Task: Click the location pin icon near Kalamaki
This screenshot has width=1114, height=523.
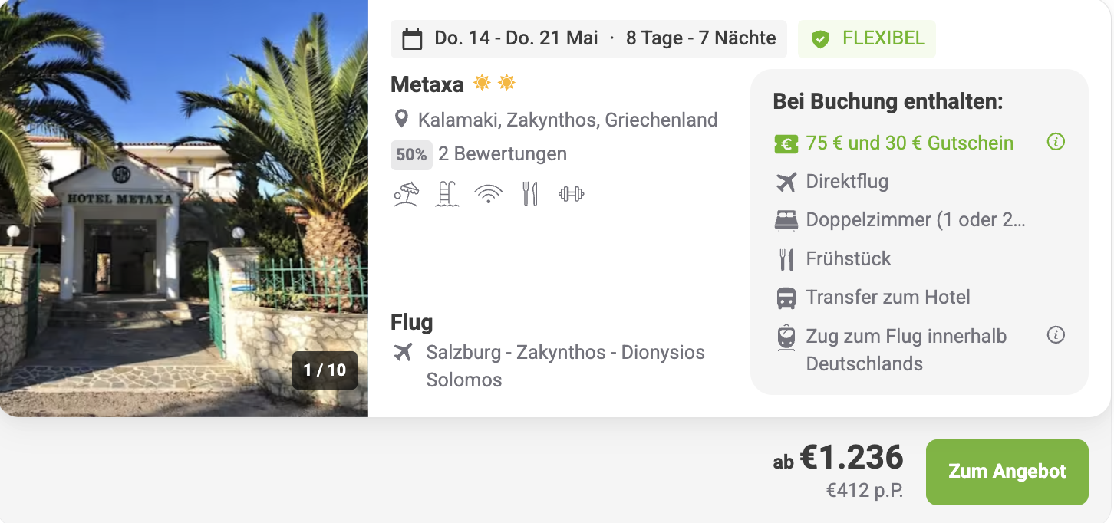Action: (x=400, y=120)
